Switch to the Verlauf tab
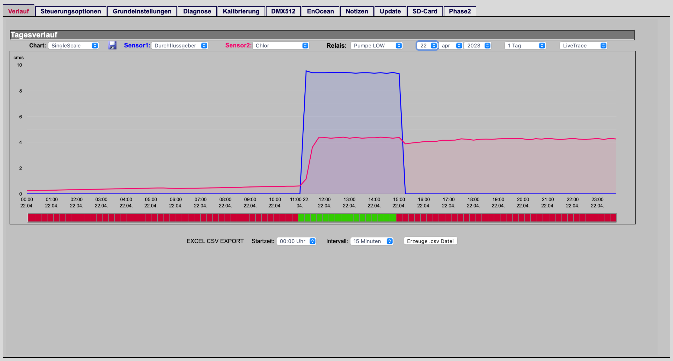 [19, 11]
